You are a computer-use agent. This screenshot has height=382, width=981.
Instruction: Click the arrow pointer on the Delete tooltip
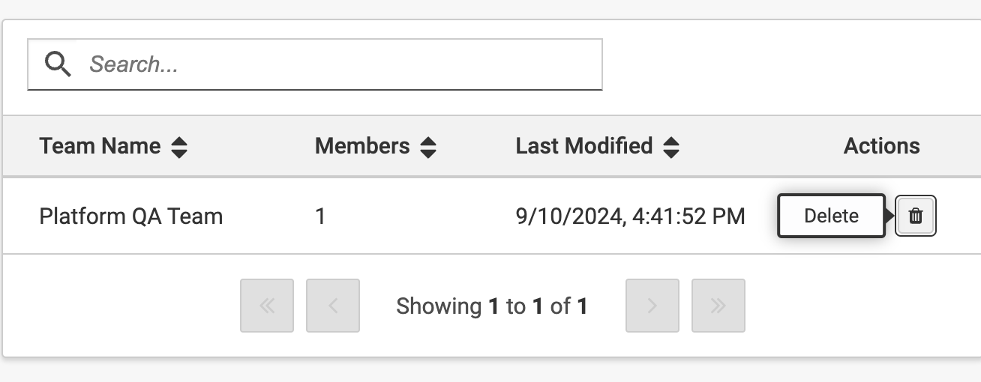click(x=890, y=216)
